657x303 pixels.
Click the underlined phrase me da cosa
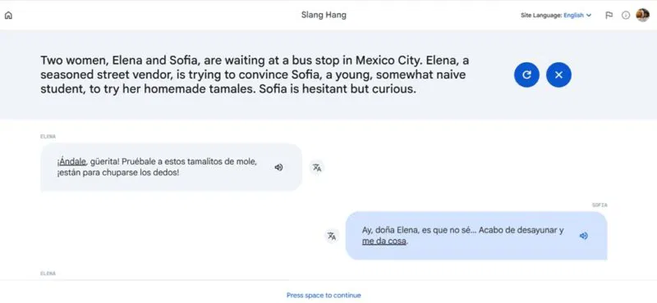click(384, 242)
